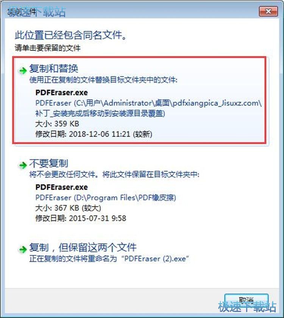Click the heading 此位置已经包含同名文件

click(x=71, y=35)
